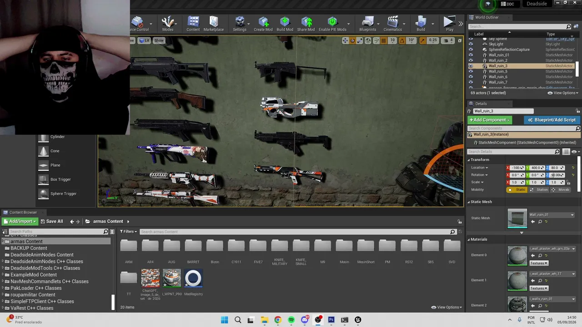This screenshot has height=327, width=582.
Task: Set Mobility to Static
Action: coord(517,189)
